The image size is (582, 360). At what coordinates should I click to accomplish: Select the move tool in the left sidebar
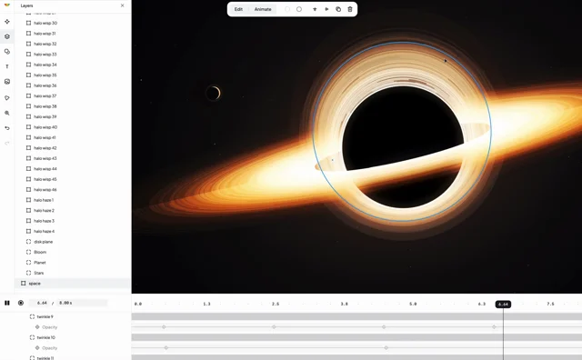tap(7, 22)
